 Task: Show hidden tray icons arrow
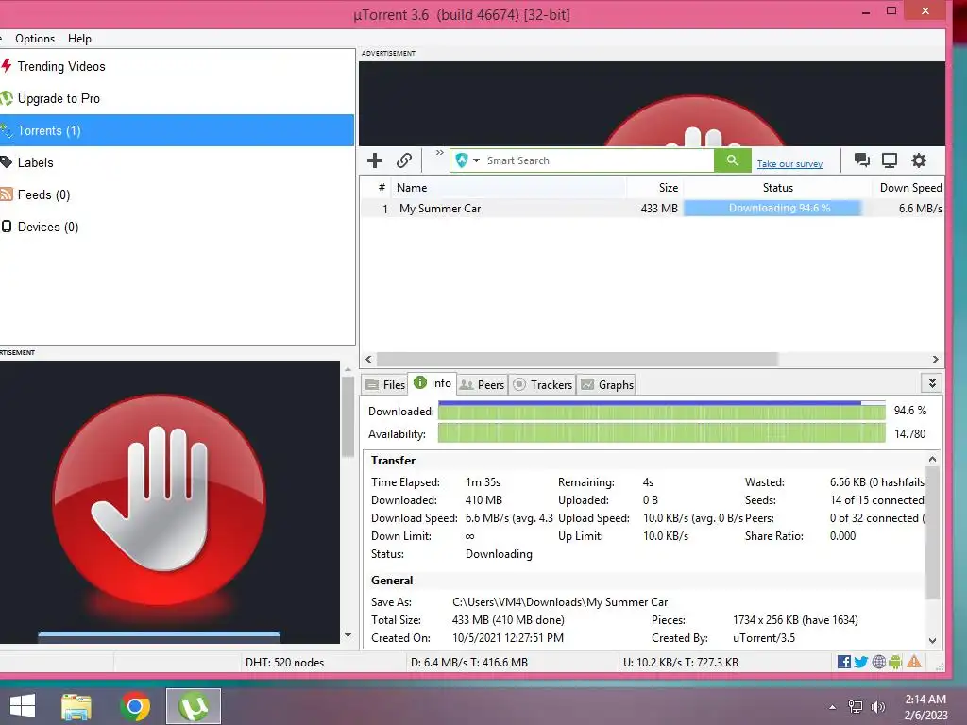coord(833,707)
